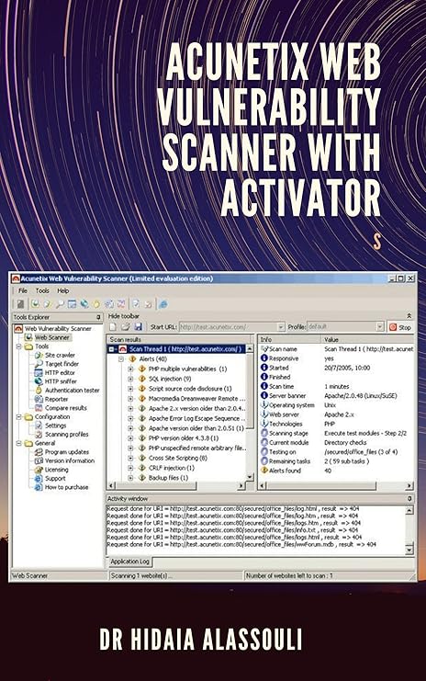This screenshot has width=426, height=681.
Task: Click the collapse chevron right of Hide toolbar
Action: point(409,316)
